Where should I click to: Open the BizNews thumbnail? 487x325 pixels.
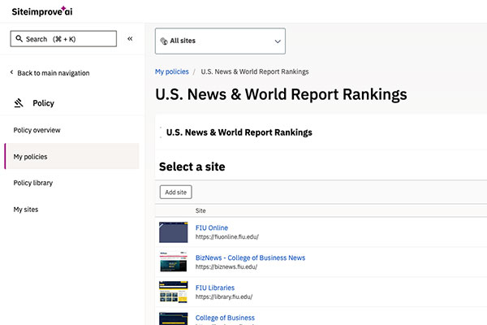(174, 262)
